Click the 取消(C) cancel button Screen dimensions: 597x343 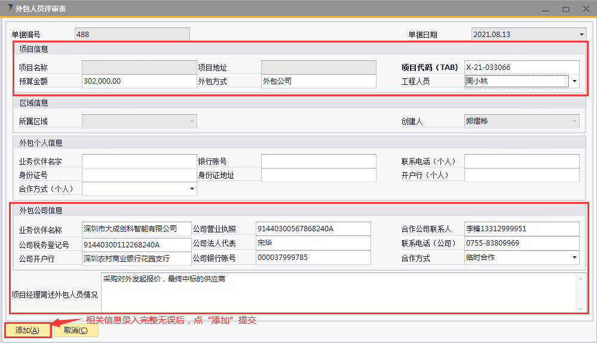tap(76, 330)
